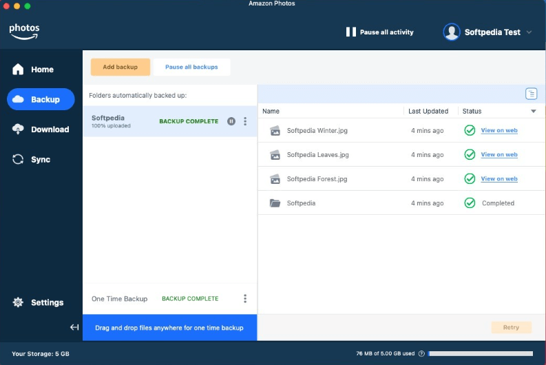Open Settings from the sidebar
The height and width of the screenshot is (365, 546).
(41, 302)
